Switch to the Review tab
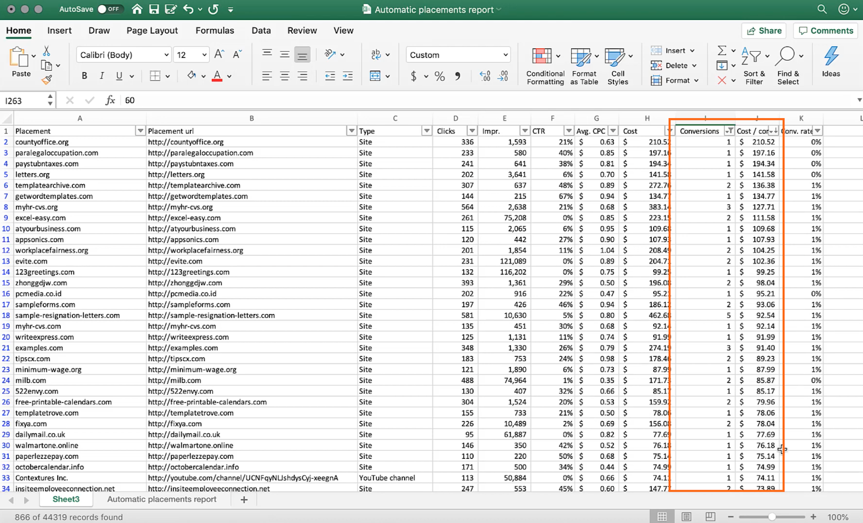The image size is (863, 523). pos(302,31)
